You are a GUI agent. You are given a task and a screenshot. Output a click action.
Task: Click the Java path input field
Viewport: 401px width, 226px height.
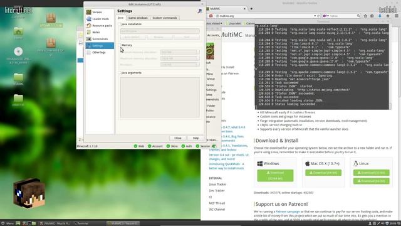coord(160,31)
